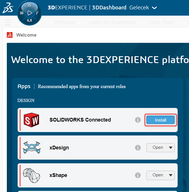This screenshot has height=192, width=189.
Task: Click the xDesign drone icon
Action: [x=32, y=147]
